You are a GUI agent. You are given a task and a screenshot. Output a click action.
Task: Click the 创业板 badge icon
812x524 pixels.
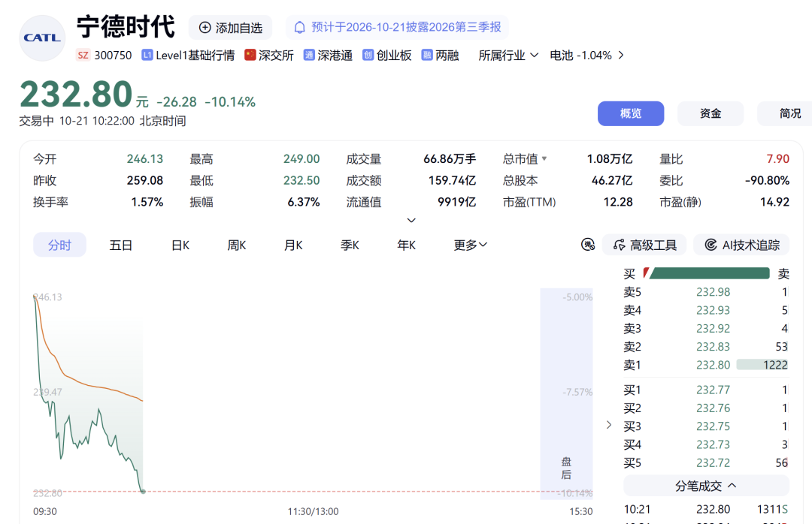pyautogui.click(x=368, y=55)
